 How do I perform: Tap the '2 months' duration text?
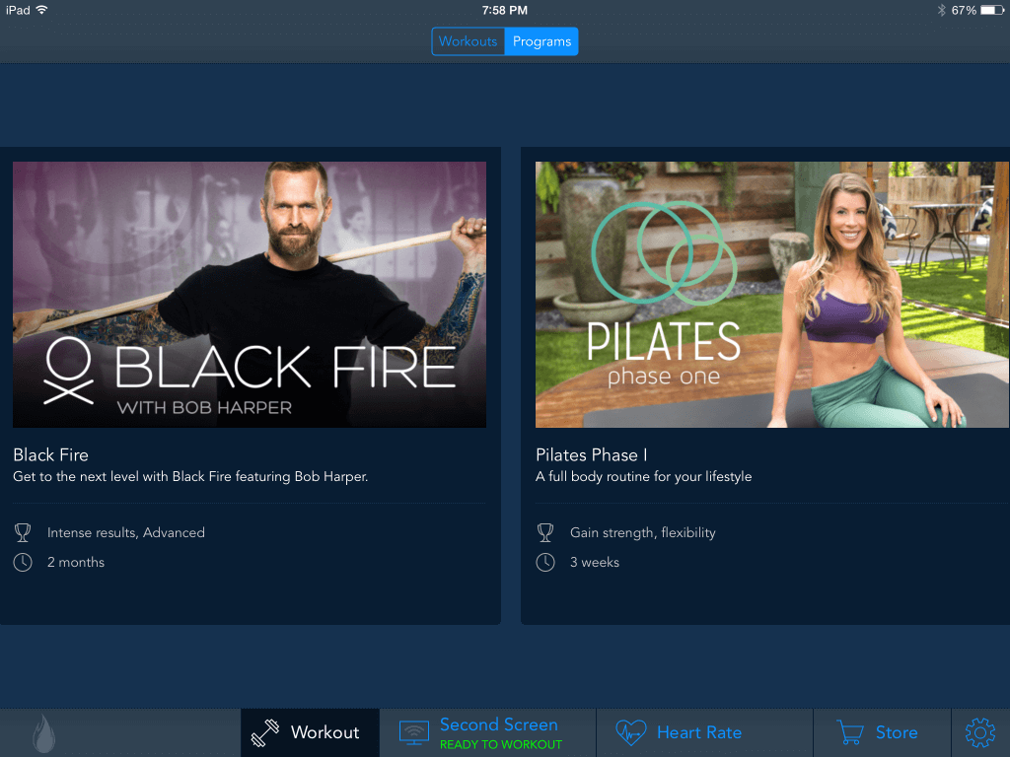pos(75,562)
